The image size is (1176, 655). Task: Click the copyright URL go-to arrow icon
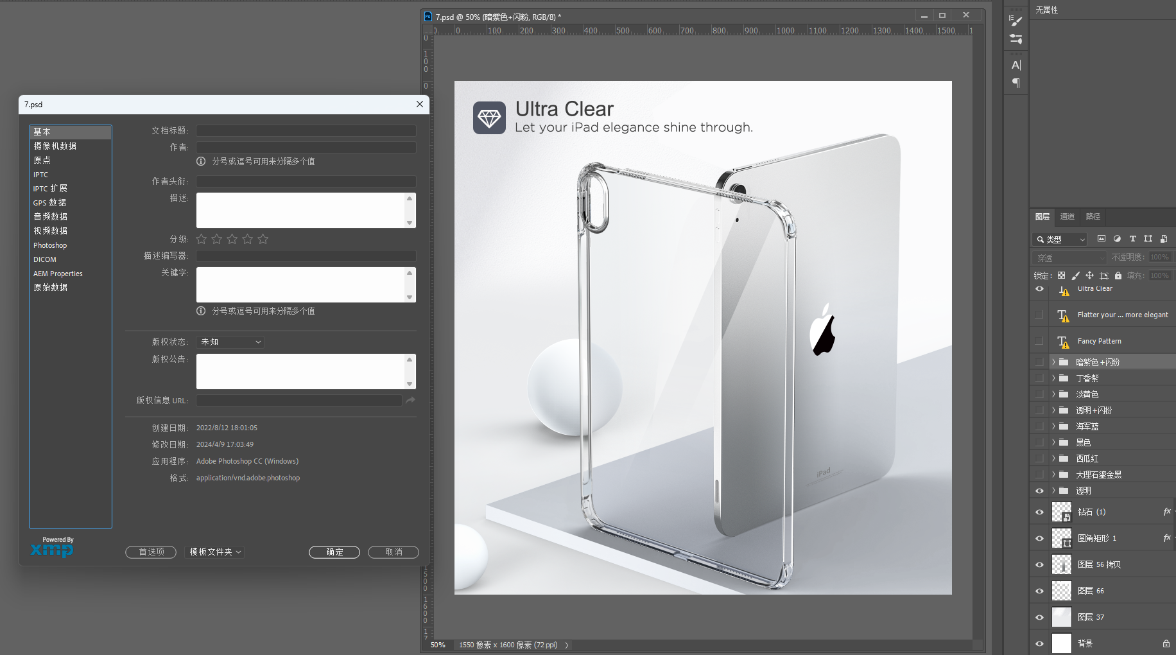tap(410, 400)
